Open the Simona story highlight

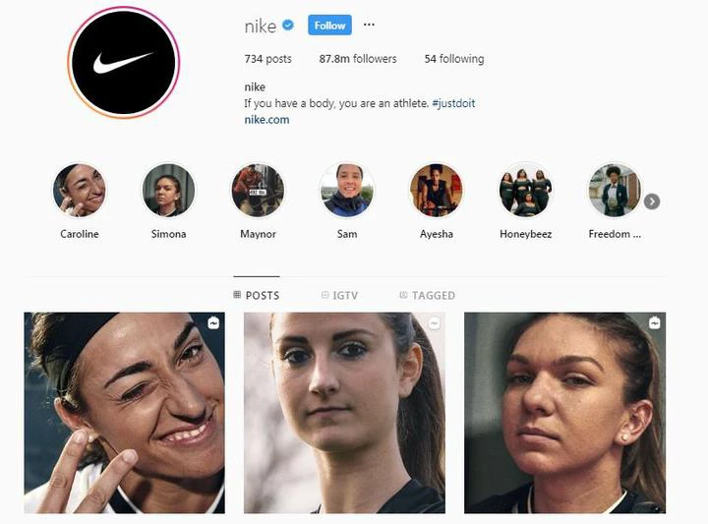[x=168, y=190]
